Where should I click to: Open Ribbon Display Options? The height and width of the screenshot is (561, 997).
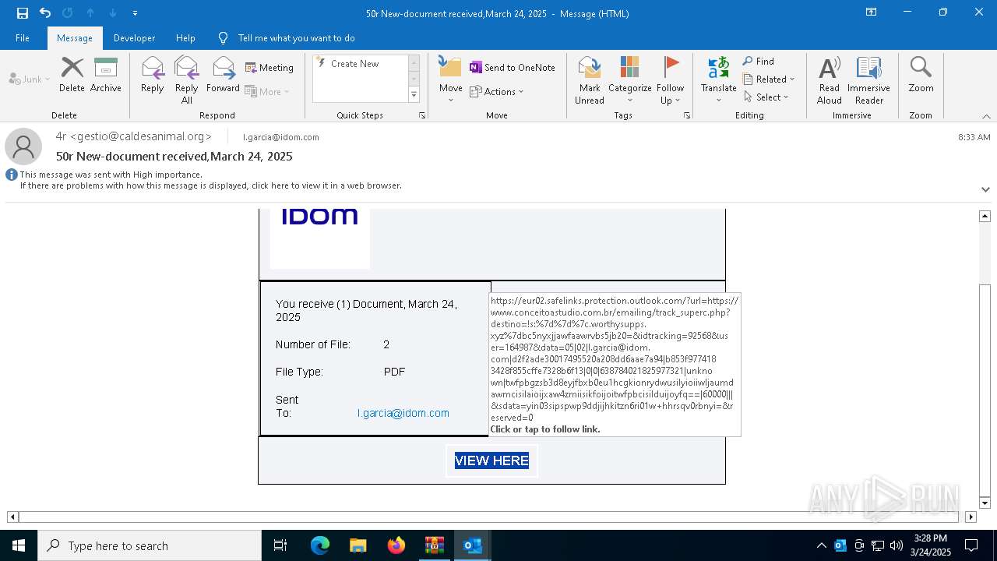point(871,12)
